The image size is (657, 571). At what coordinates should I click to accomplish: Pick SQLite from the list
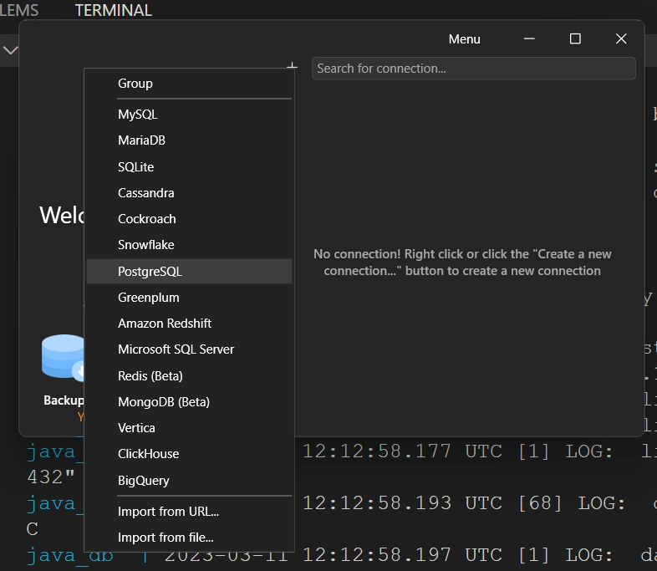click(x=189, y=166)
